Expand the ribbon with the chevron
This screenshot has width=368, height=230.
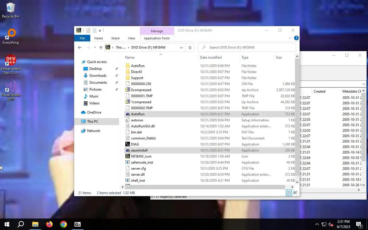[290, 38]
